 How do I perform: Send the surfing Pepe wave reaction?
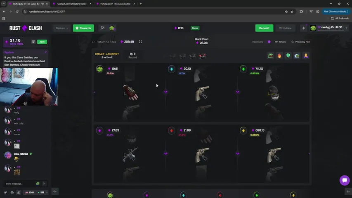[297, 56]
